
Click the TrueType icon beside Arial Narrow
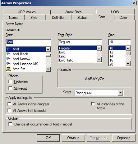click(x=8, y=59)
